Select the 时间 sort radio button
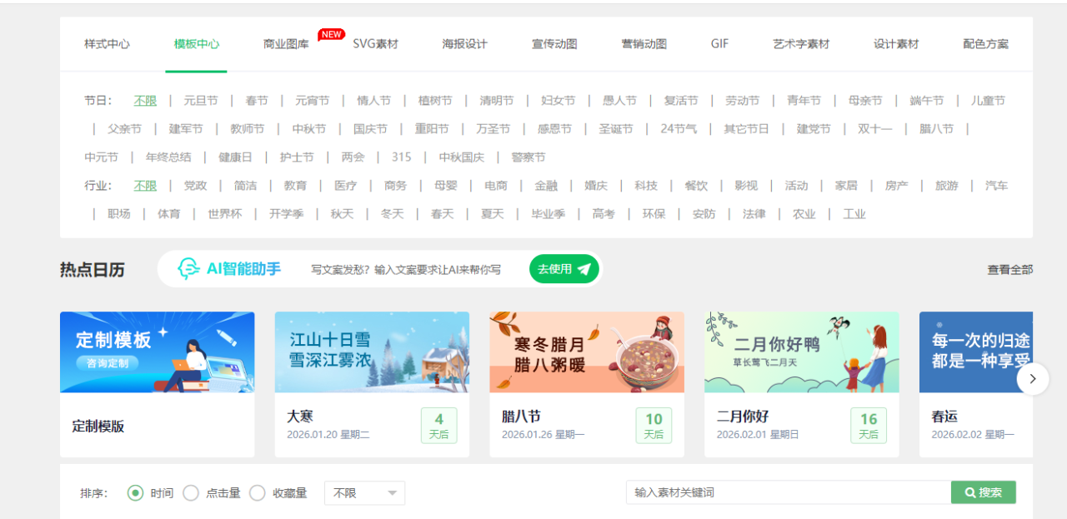Image resolution: width=1067 pixels, height=519 pixels. click(x=135, y=492)
